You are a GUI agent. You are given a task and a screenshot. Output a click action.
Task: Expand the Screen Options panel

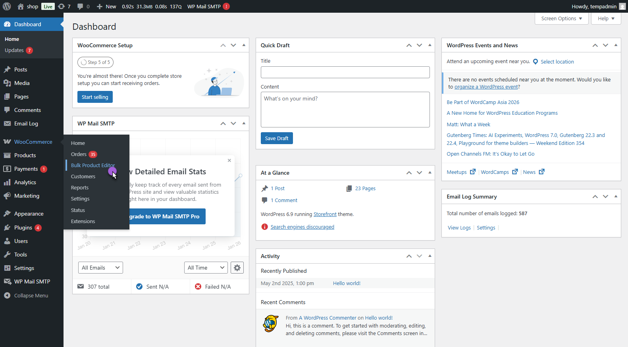(x=561, y=19)
